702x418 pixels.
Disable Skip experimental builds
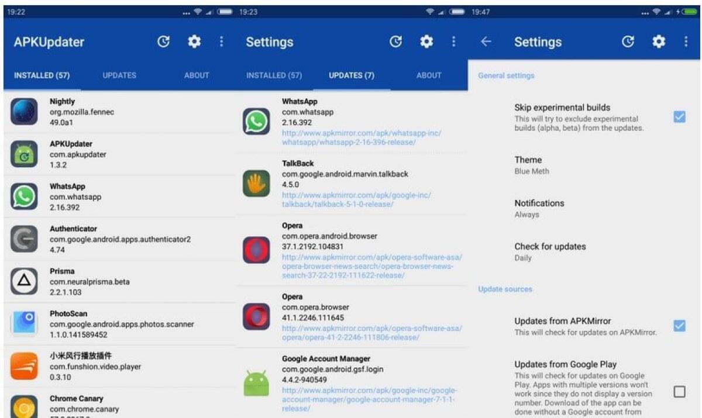(x=679, y=116)
